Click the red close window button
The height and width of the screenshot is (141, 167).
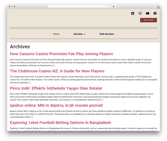(10, 6)
